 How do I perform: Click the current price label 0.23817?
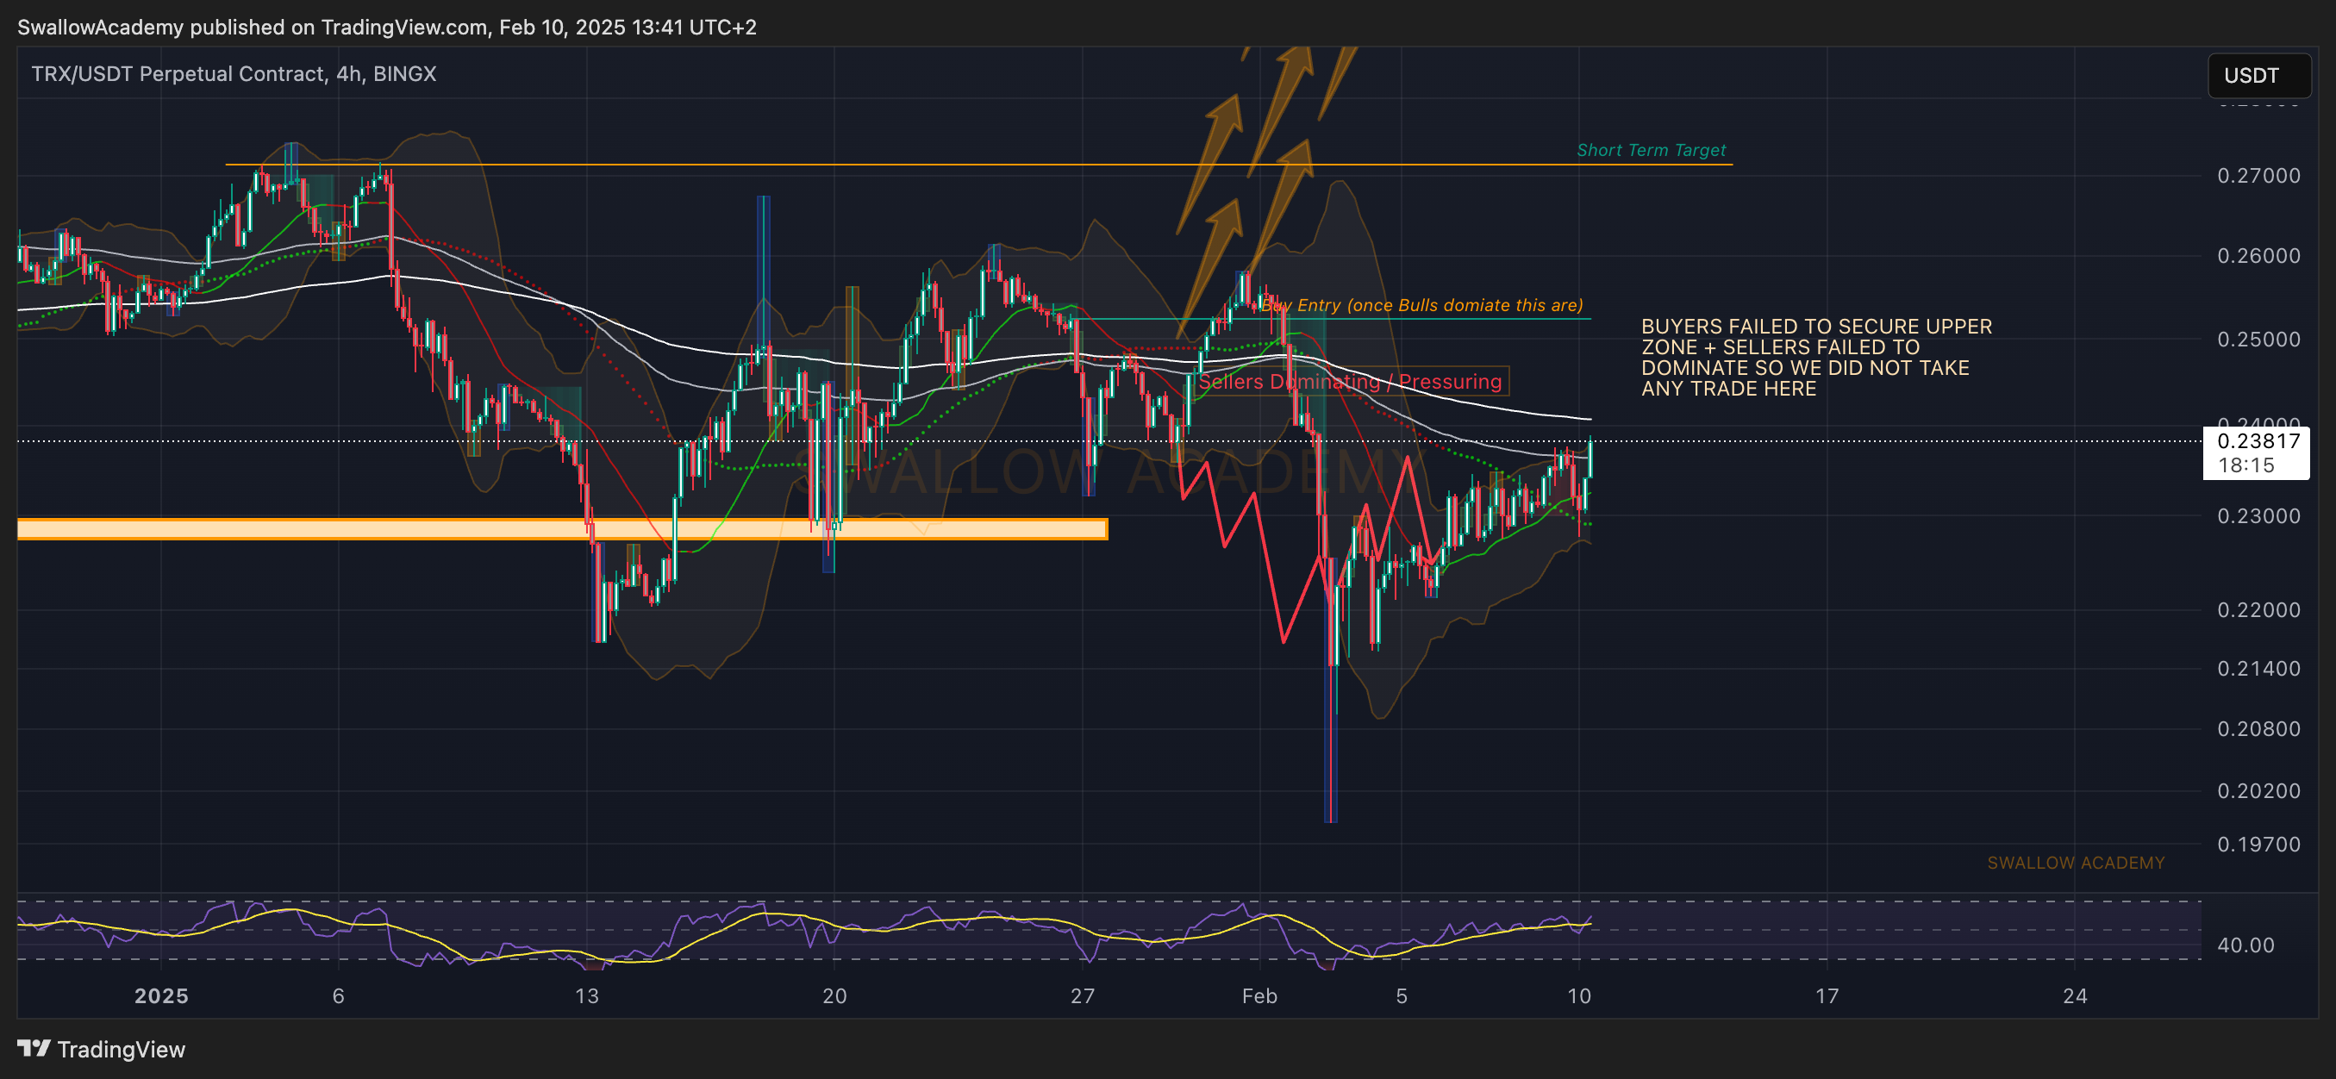point(2258,441)
